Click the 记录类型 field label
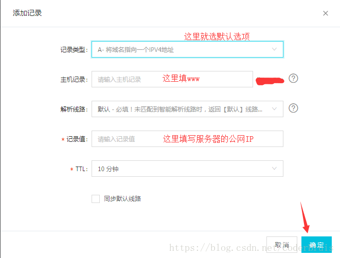The height and width of the screenshot is (258, 340). click(74, 50)
